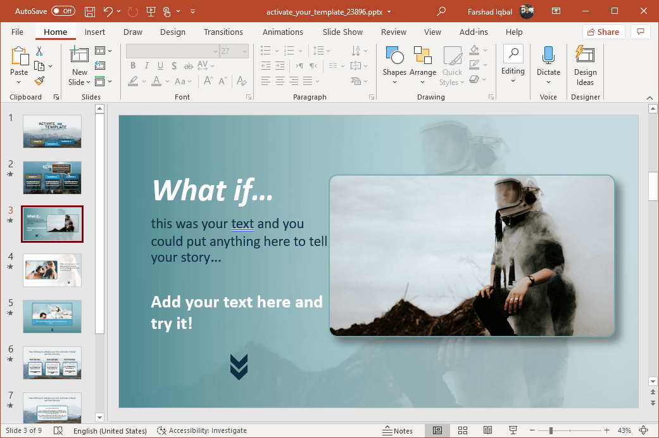The height and width of the screenshot is (438, 659).
Task: Toggle the Notes pane
Action: [x=398, y=431]
